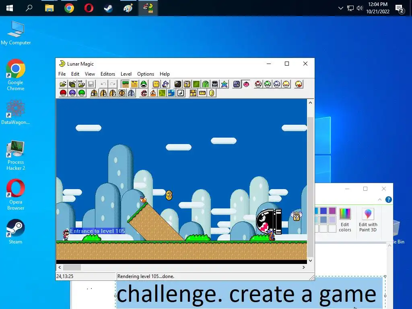
Task: Click the blue spotted mushroom icon
Action: tap(277, 84)
